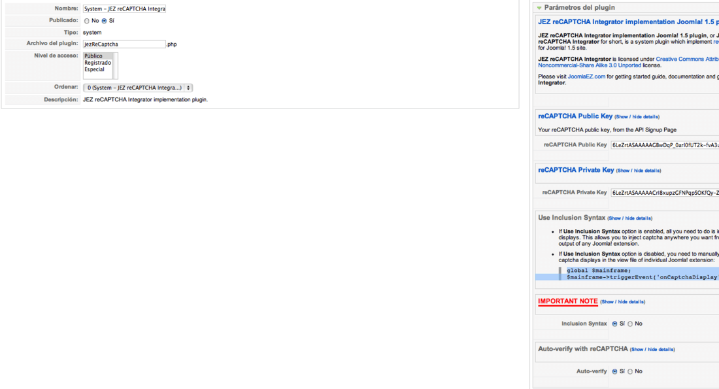Viewport: 719px width, 389px height.
Task: Select No for Auto-verify
Action: pos(630,371)
